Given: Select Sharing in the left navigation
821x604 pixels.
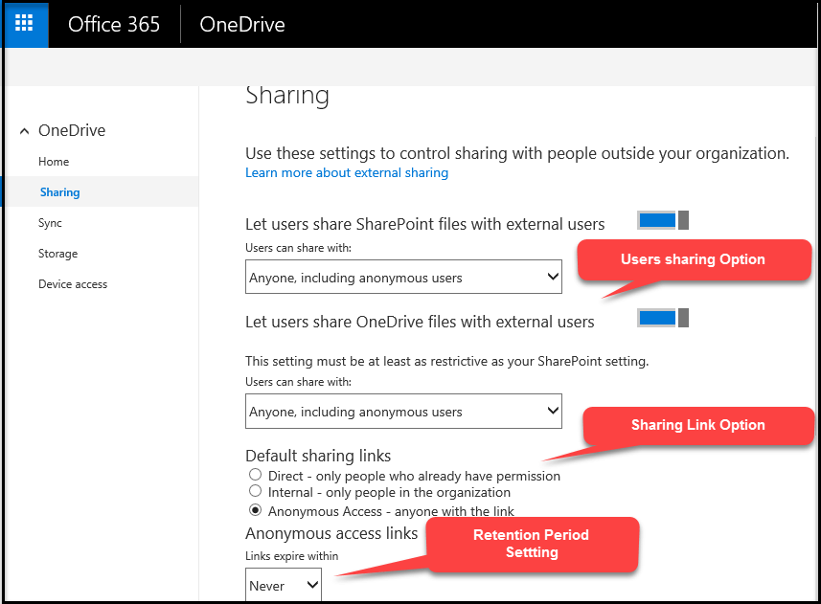Looking at the screenshot, I should click(59, 192).
